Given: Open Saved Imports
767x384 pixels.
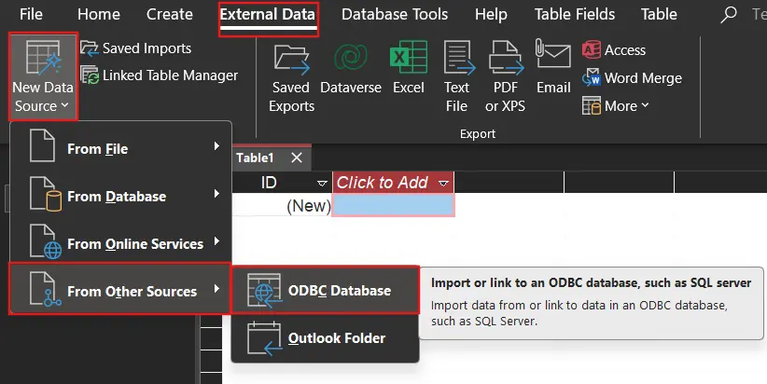Looking at the screenshot, I should [x=135, y=48].
